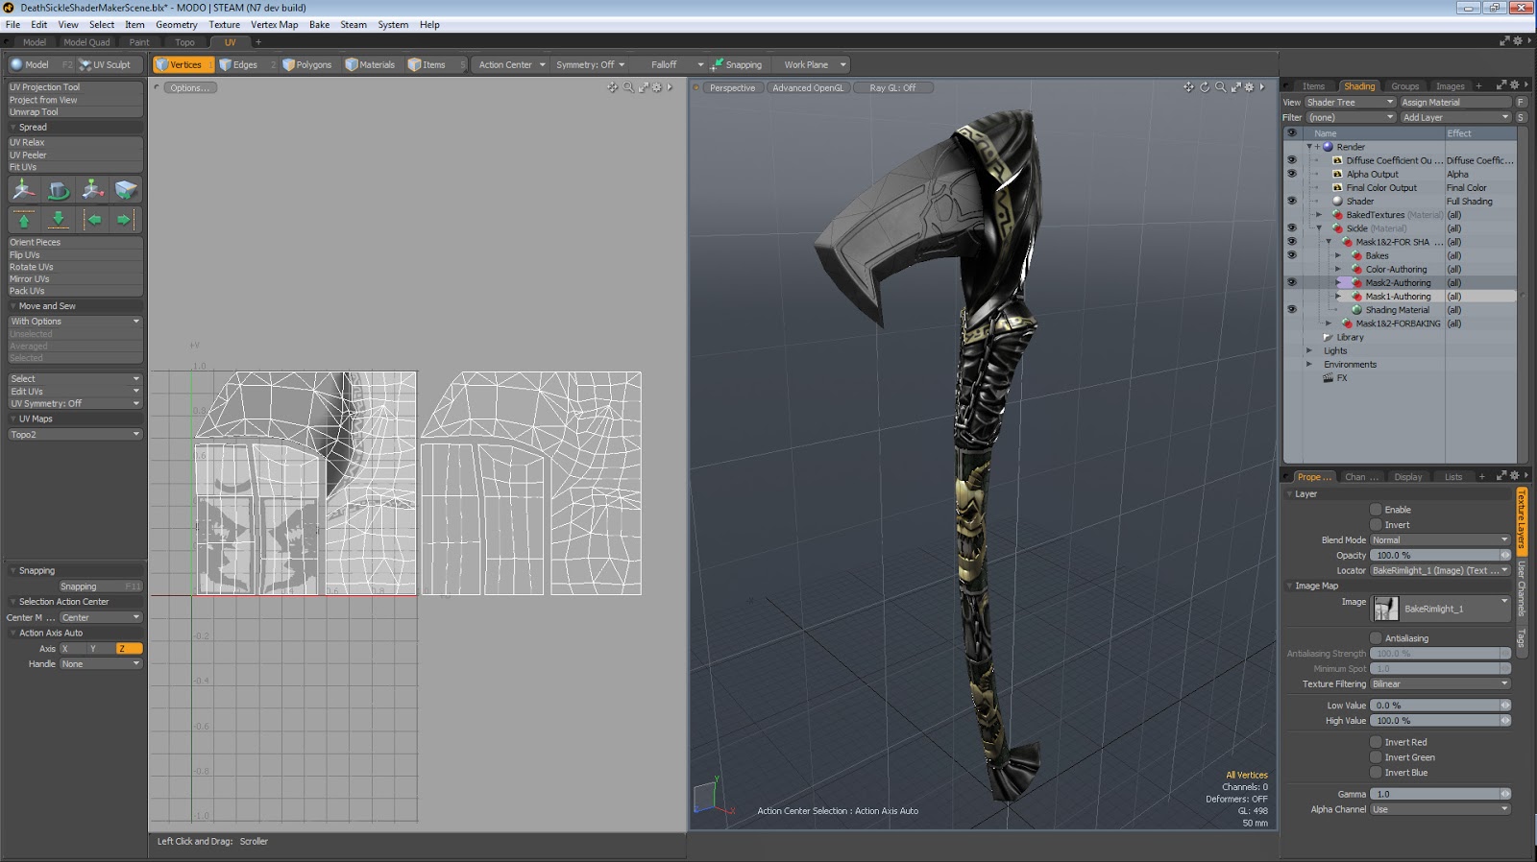Tick the Enable checkbox in Layer properties
This screenshot has width=1537, height=862.
[1376, 510]
